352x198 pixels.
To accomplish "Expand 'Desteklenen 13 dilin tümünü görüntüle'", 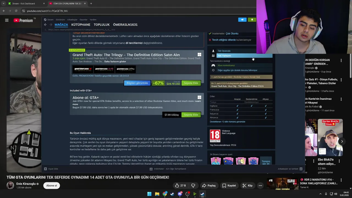I will coord(227,122).
